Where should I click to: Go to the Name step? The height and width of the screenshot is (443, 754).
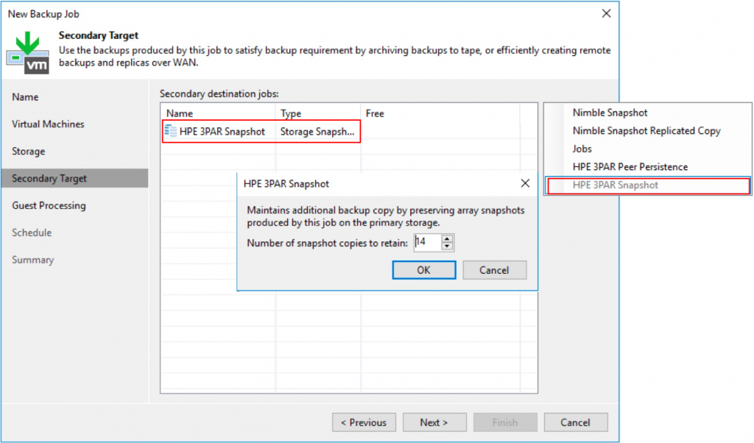(25, 96)
